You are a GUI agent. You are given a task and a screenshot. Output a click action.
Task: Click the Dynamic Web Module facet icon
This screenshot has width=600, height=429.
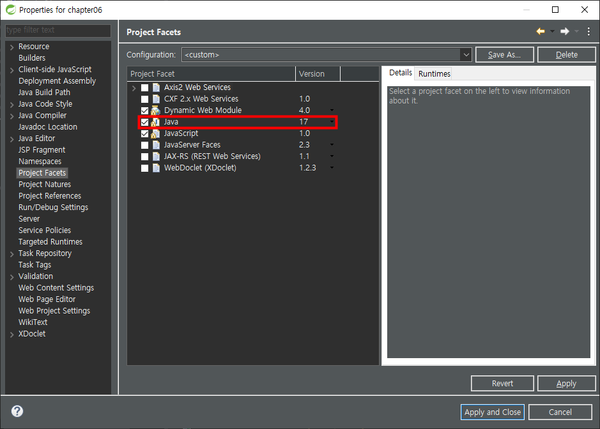coord(155,110)
